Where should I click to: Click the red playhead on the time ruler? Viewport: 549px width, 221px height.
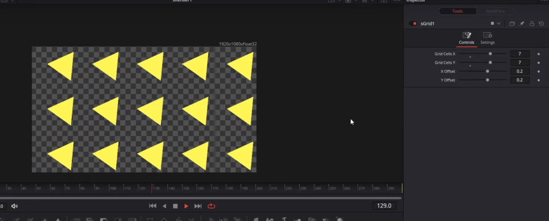(152, 188)
